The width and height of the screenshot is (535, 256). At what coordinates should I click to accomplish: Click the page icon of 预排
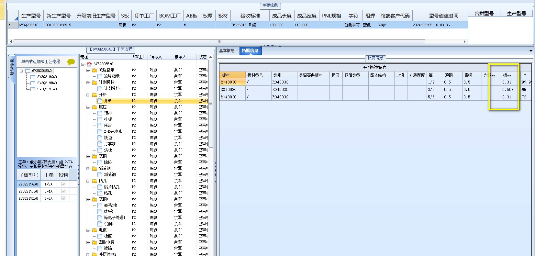coord(100,113)
